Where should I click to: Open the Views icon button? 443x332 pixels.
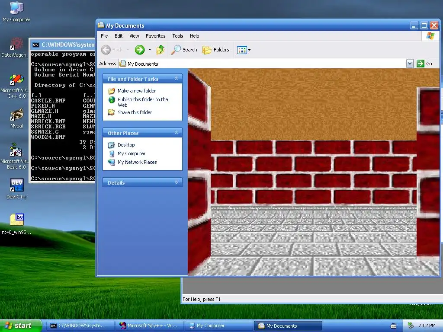pyautogui.click(x=242, y=50)
